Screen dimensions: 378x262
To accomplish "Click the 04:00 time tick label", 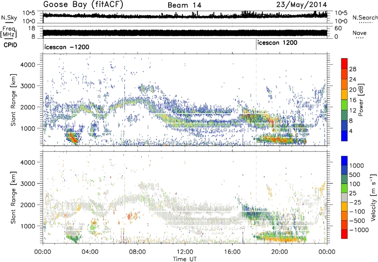I will (x=90, y=252).
